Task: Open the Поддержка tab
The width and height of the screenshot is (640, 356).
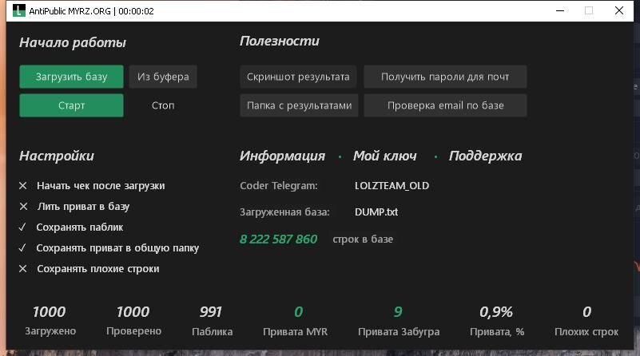Action: pos(485,156)
